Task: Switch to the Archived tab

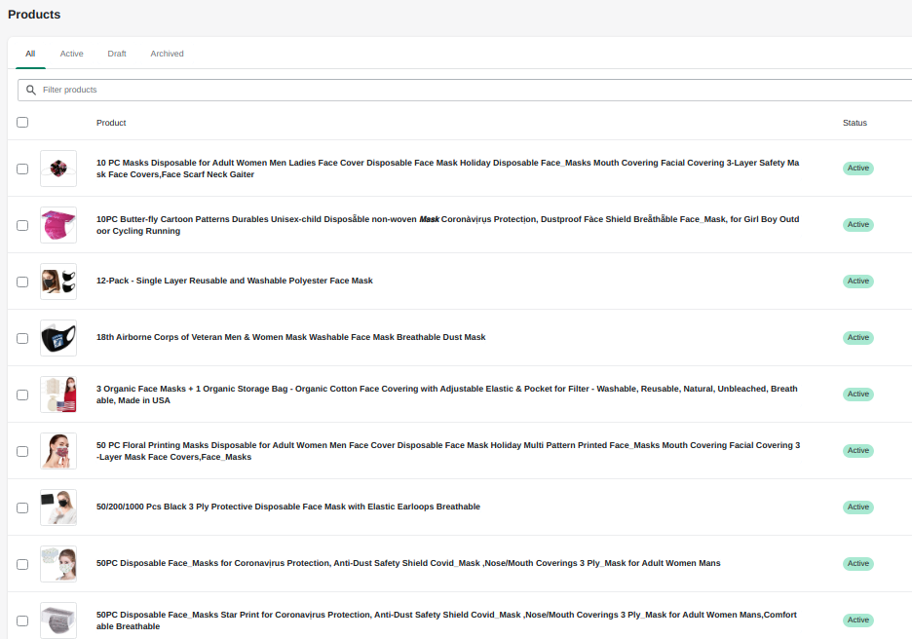Action: pos(167,54)
